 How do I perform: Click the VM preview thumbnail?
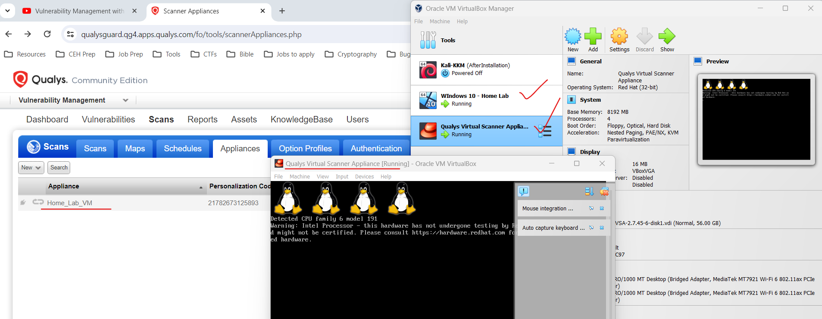click(x=756, y=119)
